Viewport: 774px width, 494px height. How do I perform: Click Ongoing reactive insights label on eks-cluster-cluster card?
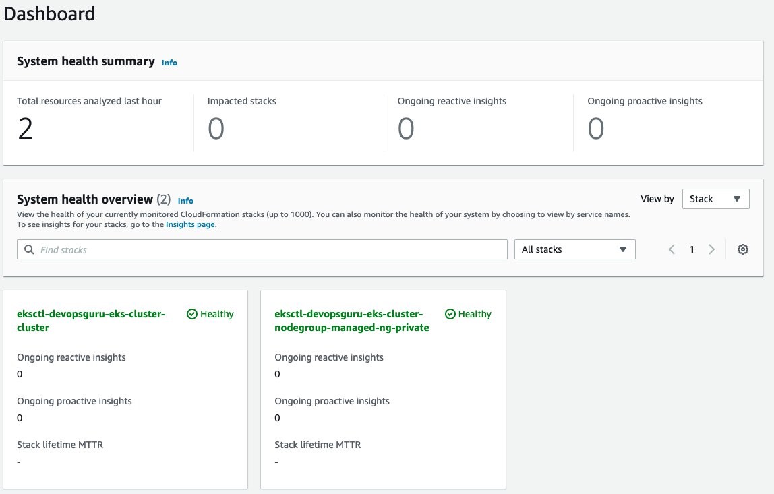pos(71,357)
